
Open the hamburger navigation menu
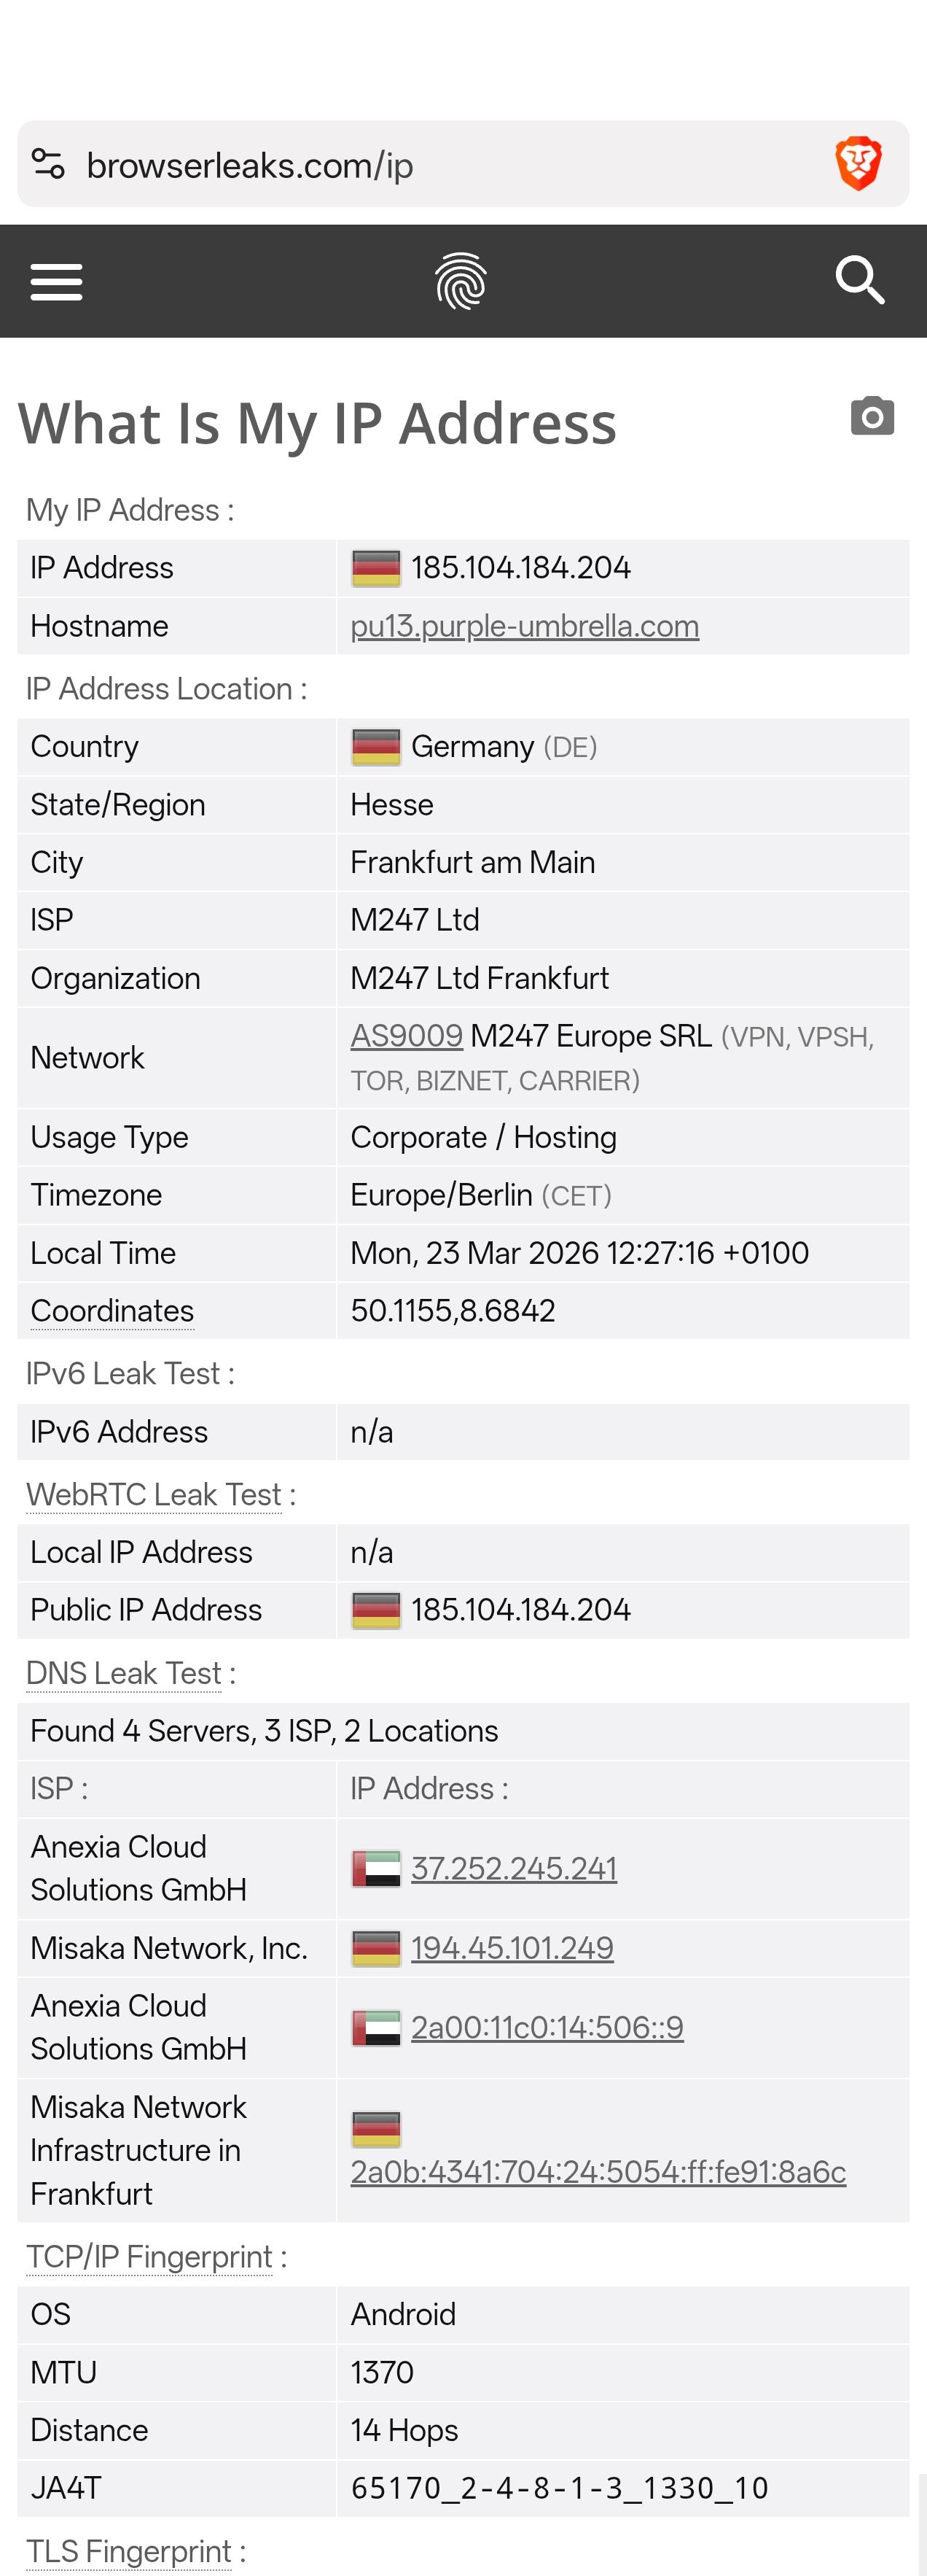click(56, 282)
